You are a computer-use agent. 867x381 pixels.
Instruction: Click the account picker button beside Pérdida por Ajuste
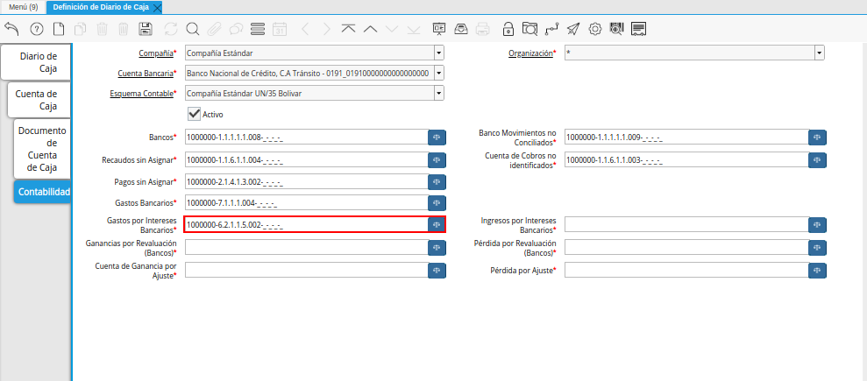[x=816, y=271]
